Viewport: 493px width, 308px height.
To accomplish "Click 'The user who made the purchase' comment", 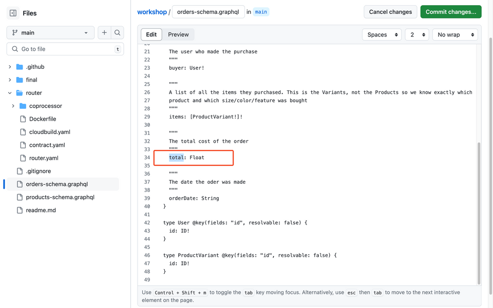I will [x=213, y=51].
